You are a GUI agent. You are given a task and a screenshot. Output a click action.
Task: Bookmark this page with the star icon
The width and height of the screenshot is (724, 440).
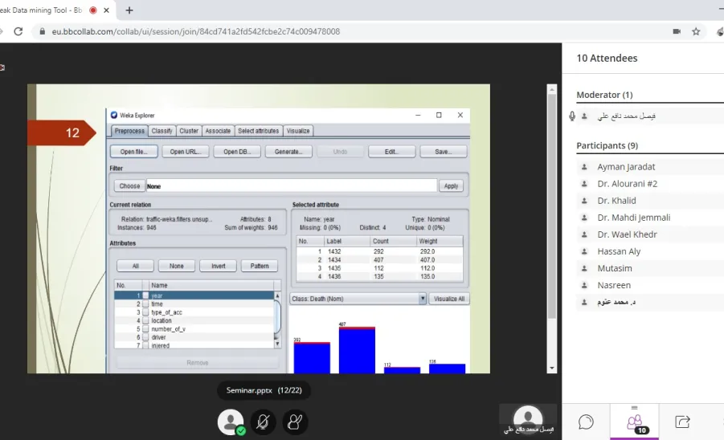[696, 31]
